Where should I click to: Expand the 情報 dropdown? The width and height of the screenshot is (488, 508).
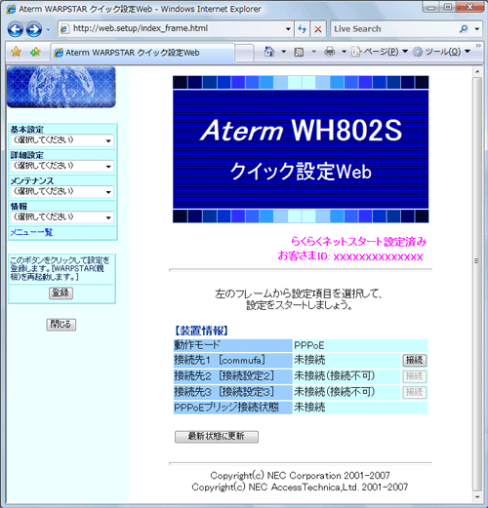(x=62, y=217)
